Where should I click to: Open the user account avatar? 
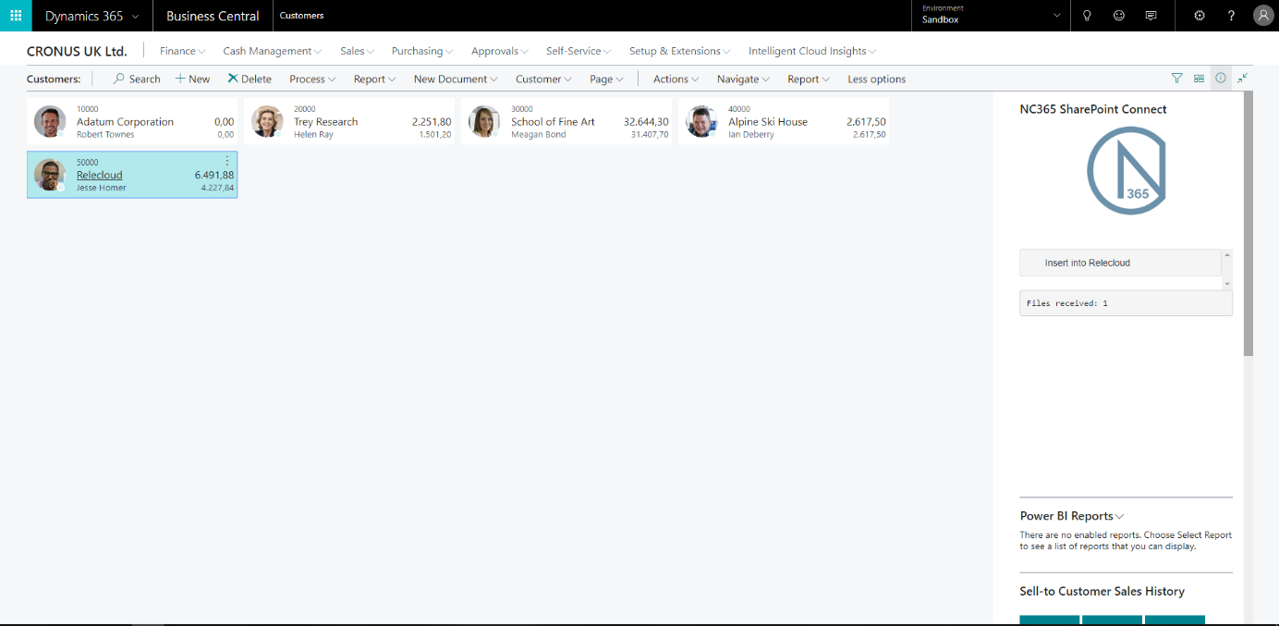click(x=1262, y=16)
